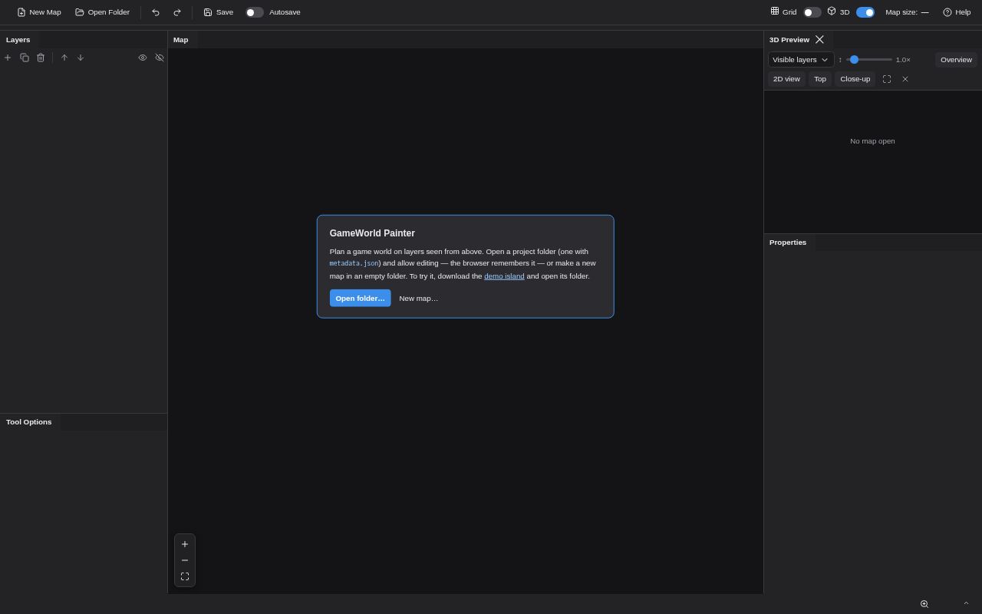Create a New Map from the toolbar
Image resolution: width=982 pixels, height=614 pixels.
pyautogui.click(x=39, y=12)
